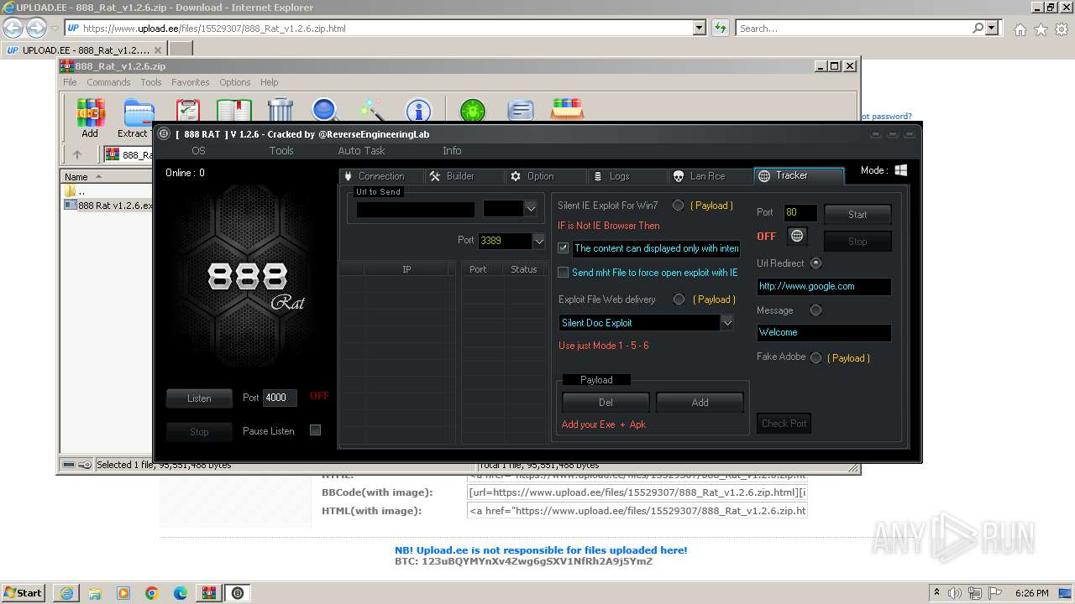Open Favorites menu in WinRAR
The height and width of the screenshot is (604, 1075).
coord(191,82)
